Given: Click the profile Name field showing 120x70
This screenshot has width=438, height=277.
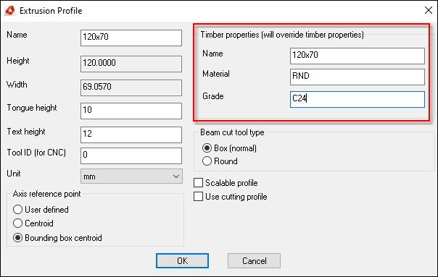Looking at the screenshot, I should [x=131, y=38].
